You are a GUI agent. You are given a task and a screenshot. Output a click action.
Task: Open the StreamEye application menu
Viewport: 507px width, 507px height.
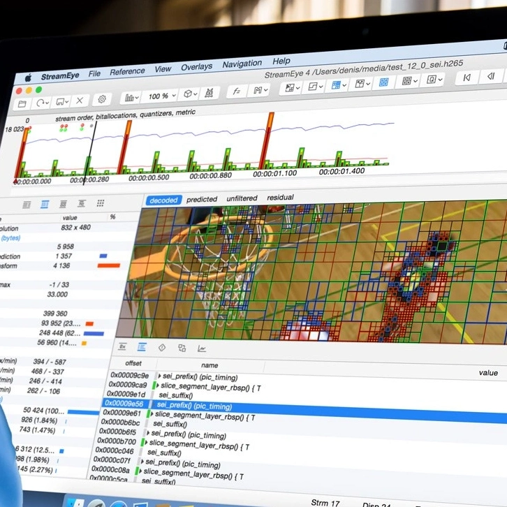tap(60, 76)
